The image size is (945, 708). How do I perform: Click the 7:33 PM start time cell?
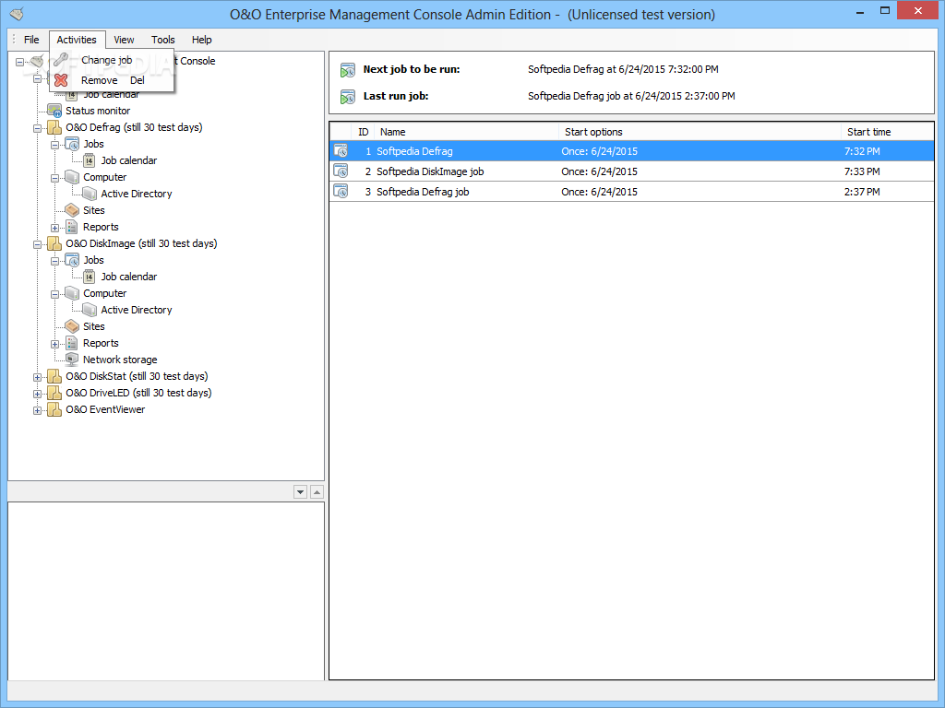(x=862, y=171)
